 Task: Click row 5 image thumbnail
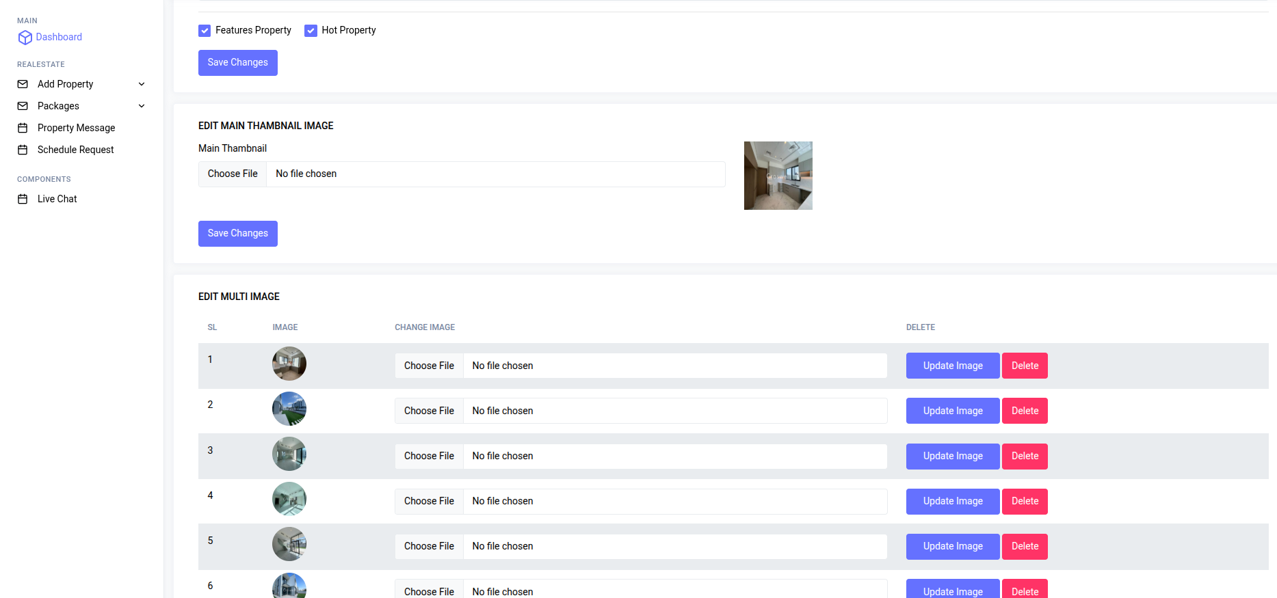(289, 544)
